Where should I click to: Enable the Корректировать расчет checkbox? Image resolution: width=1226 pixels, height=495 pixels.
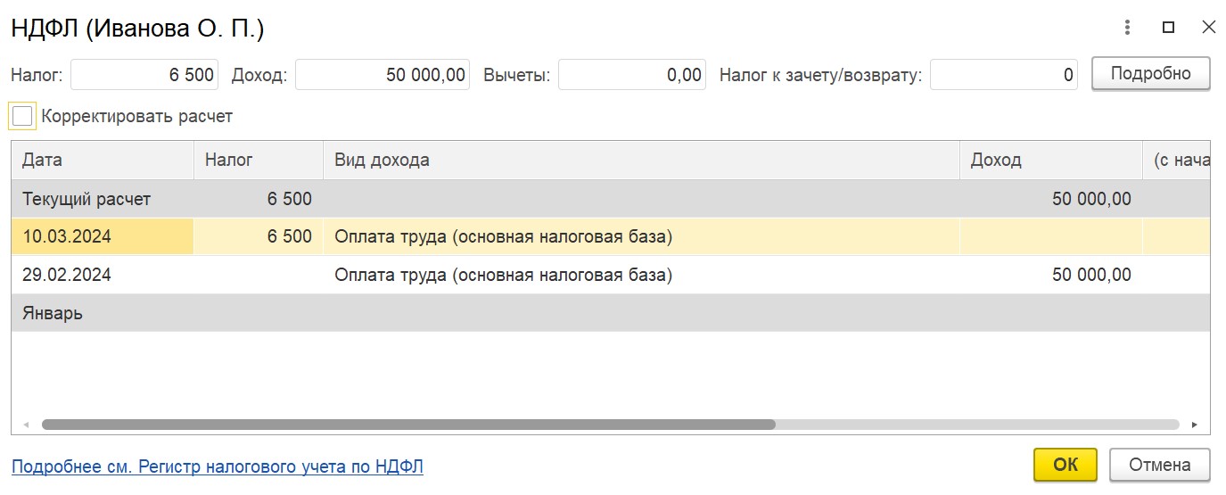point(22,116)
